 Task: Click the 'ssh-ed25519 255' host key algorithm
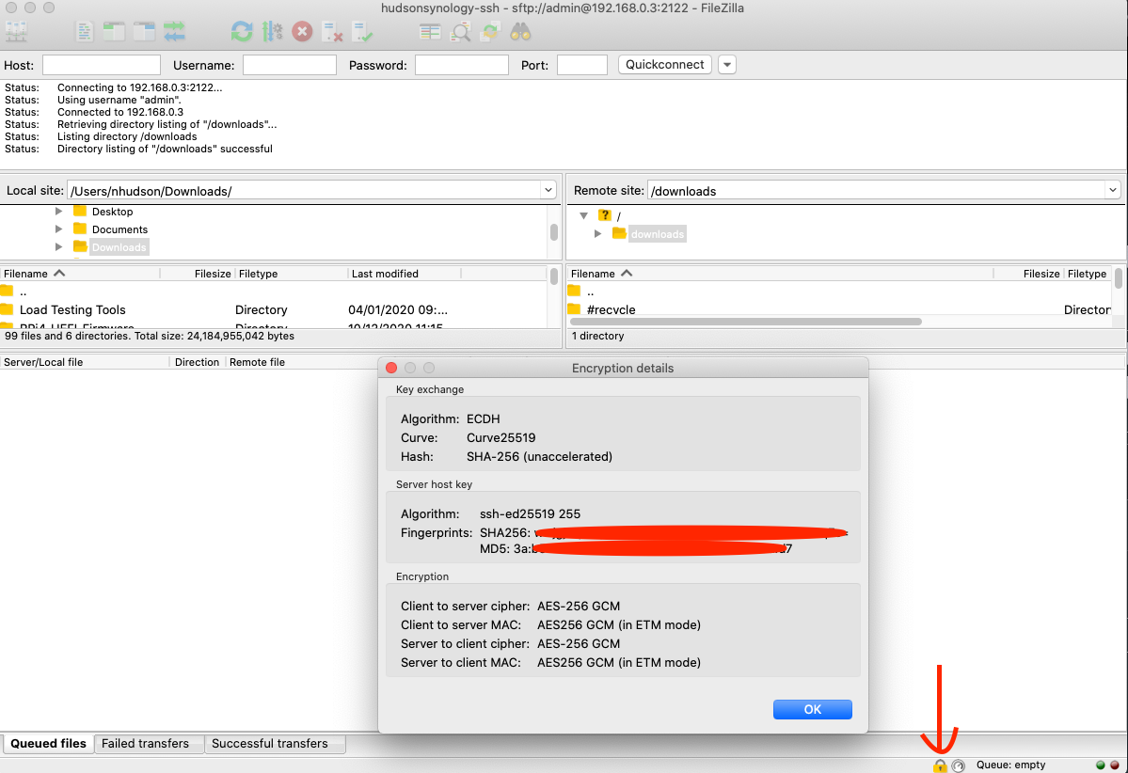pyautogui.click(x=531, y=514)
